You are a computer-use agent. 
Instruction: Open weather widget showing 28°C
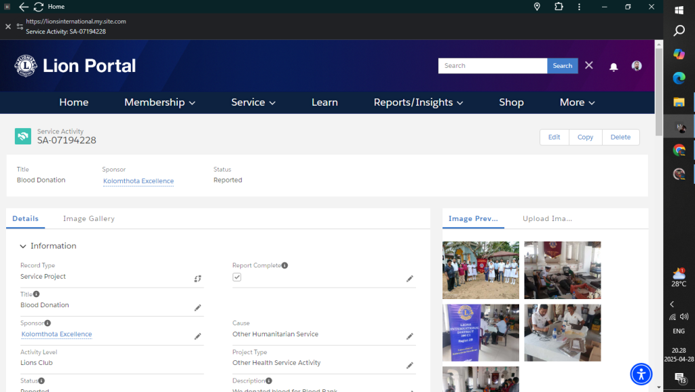pyautogui.click(x=679, y=277)
